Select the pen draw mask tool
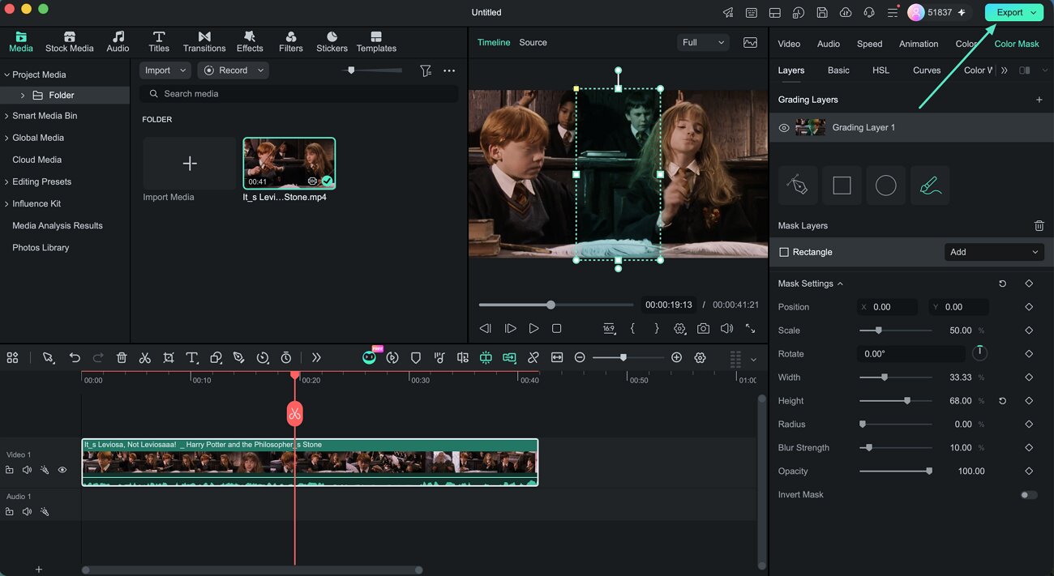1054x576 pixels. [799, 186]
